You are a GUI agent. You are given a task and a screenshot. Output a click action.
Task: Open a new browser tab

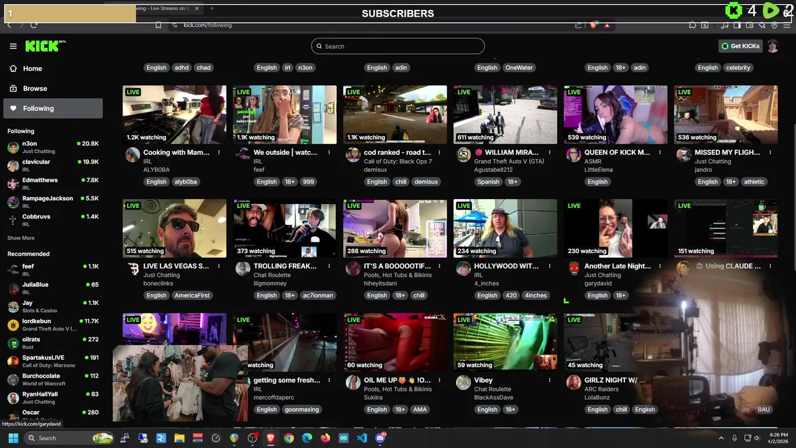[x=212, y=8]
